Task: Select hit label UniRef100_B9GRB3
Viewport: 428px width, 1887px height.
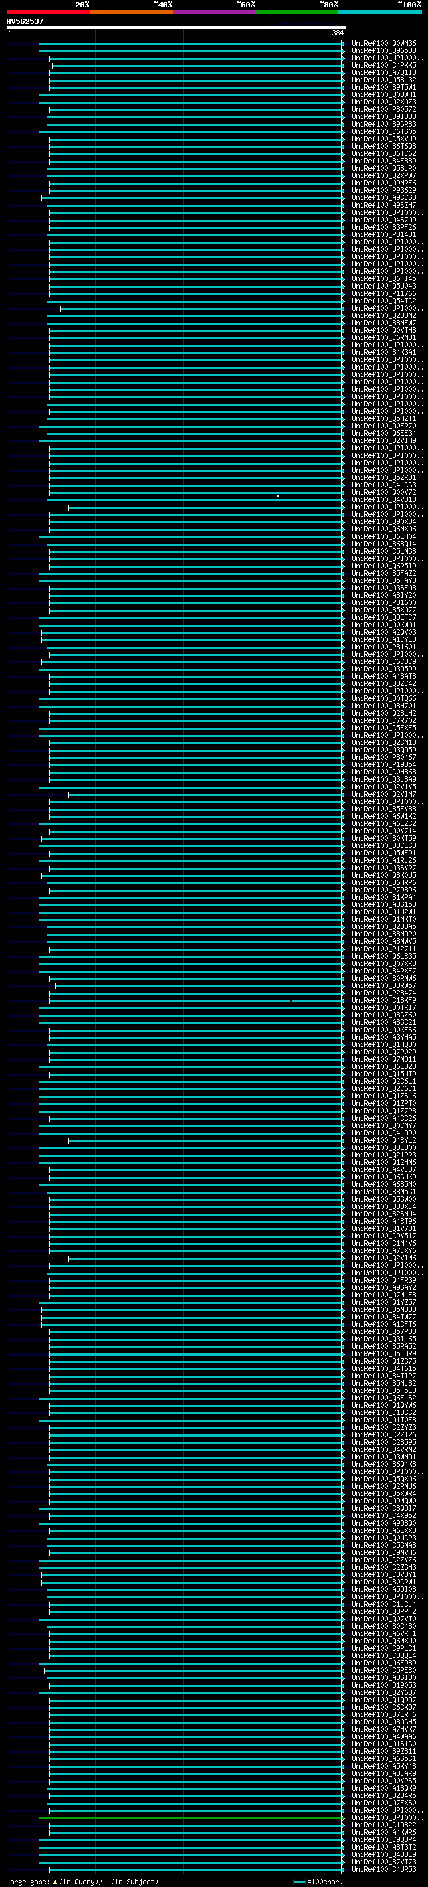Action: coord(384,124)
